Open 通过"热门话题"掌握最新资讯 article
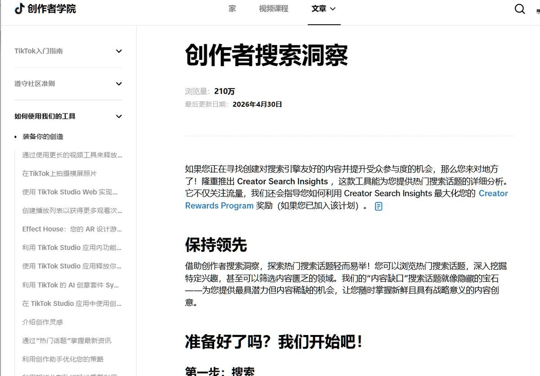This screenshot has height=376, width=540. 67,341
